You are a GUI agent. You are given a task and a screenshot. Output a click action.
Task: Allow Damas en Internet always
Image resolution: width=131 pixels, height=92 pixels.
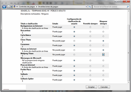(90, 50)
